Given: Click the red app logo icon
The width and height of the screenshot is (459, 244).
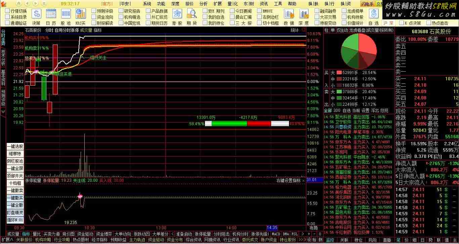Looking at the screenshot, I should point(4,4).
